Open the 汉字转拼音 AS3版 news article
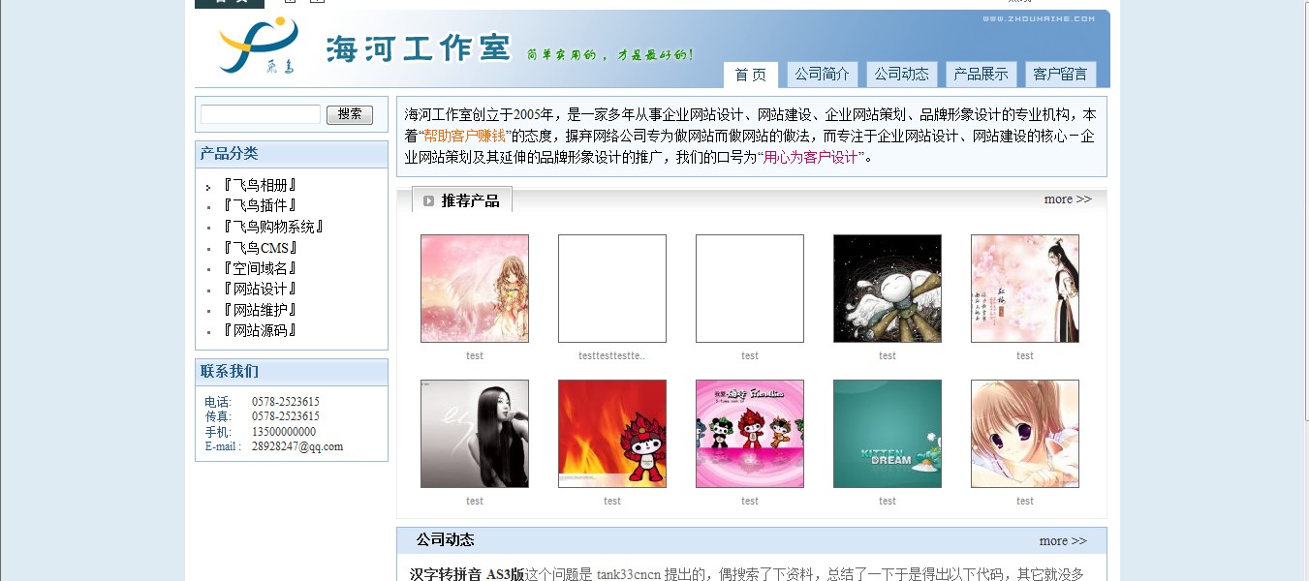The width and height of the screenshot is (1309, 581). tap(467, 574)
